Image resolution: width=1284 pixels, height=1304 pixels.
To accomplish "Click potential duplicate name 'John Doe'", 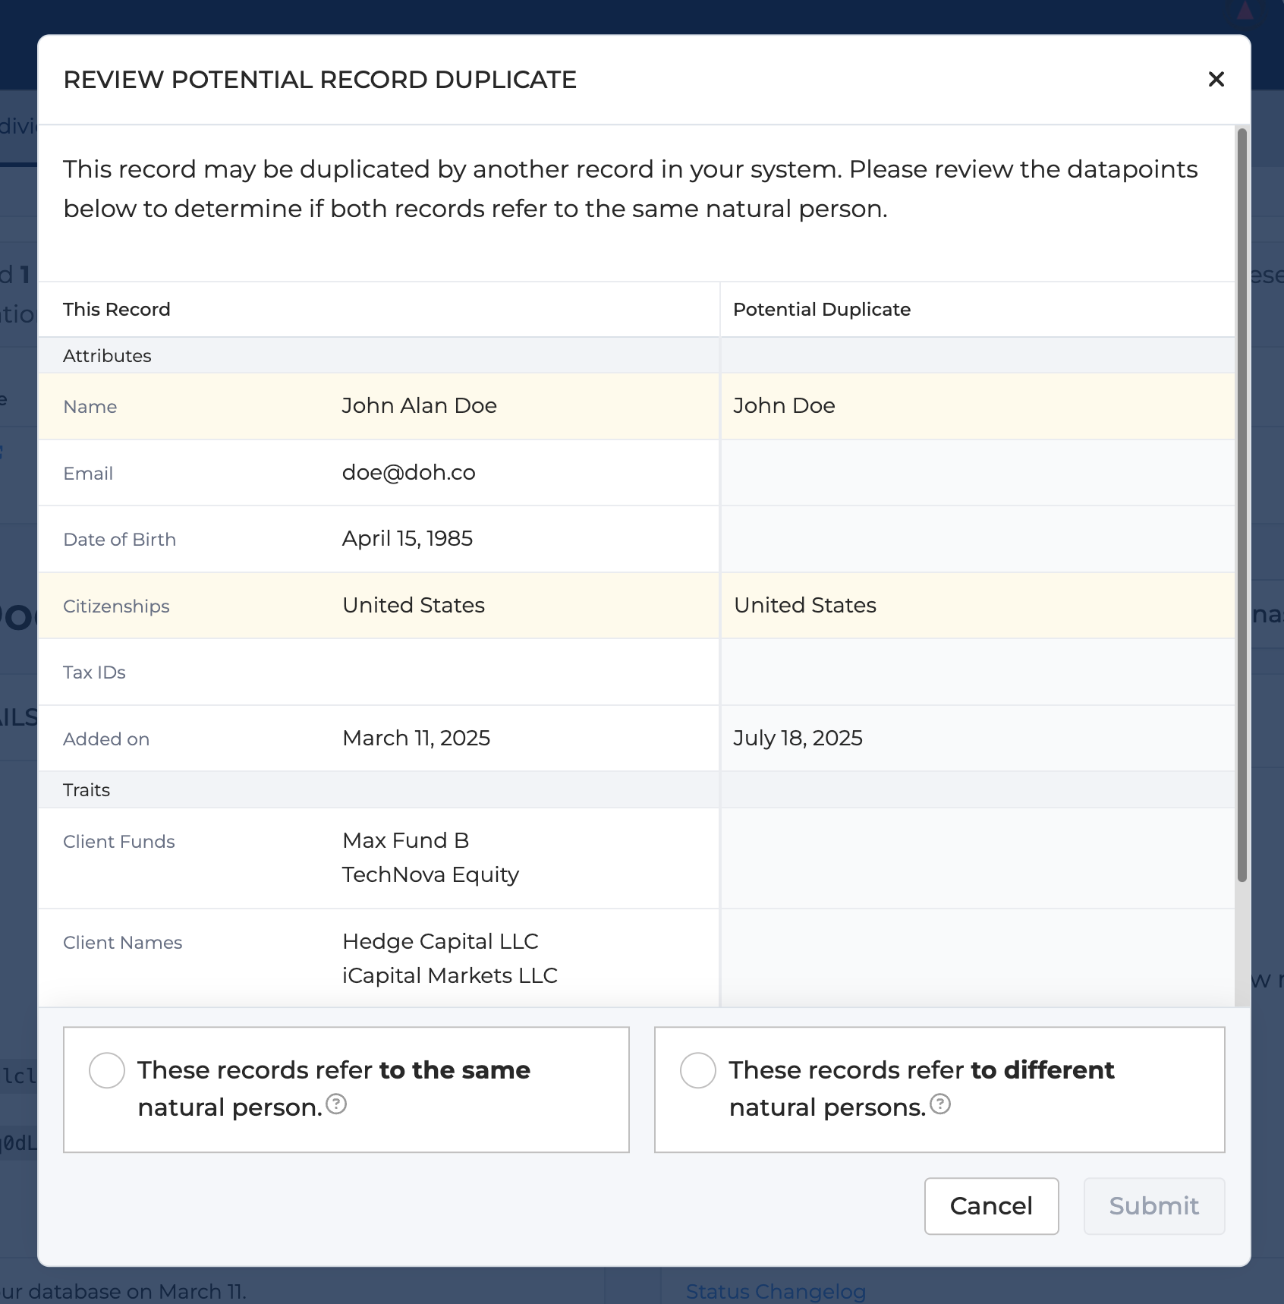I will click(x=784, y=405).
